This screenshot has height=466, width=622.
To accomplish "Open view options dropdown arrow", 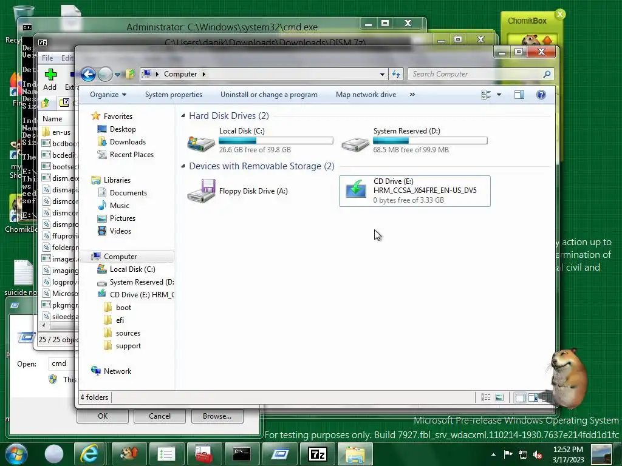I will (499, 95).
